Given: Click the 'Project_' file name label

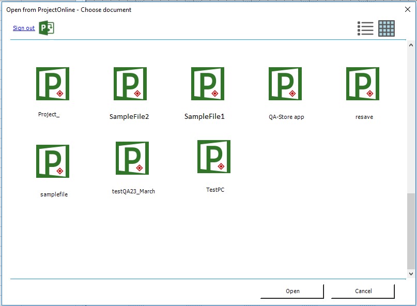Looking at the screenshot, I should pyautogui.click(x=49, y=114).
